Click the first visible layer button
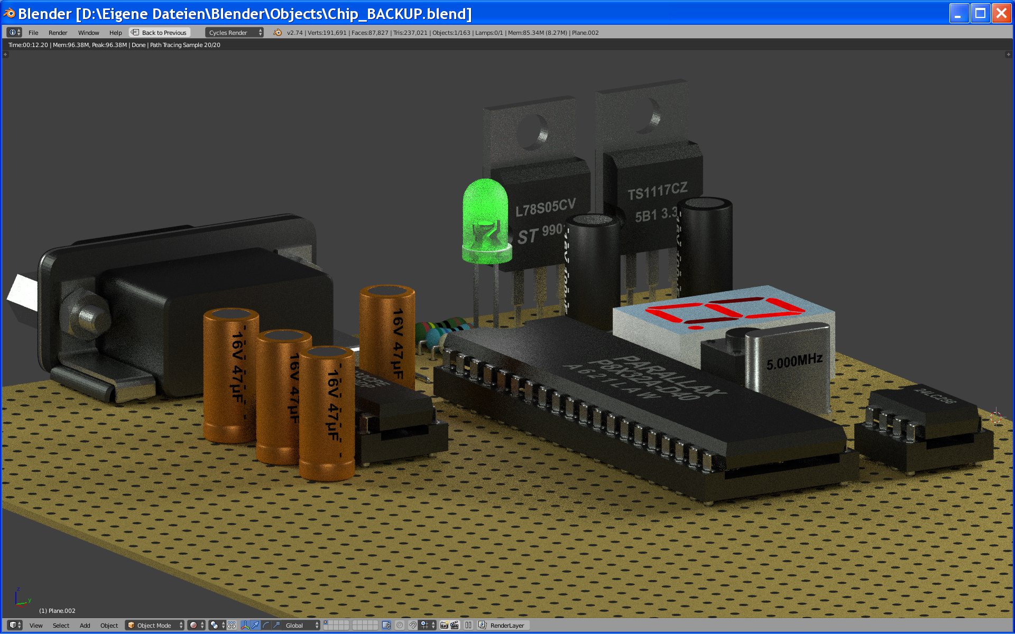This screenshot has height=634, width=1015. 326,623
